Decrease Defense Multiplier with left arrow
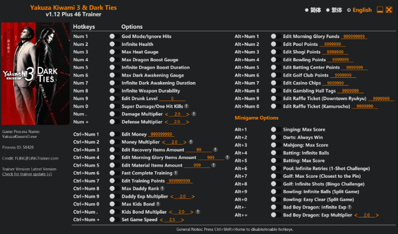Image resolution: width=398 pixels, height=234 pixels. coord(166,122)
